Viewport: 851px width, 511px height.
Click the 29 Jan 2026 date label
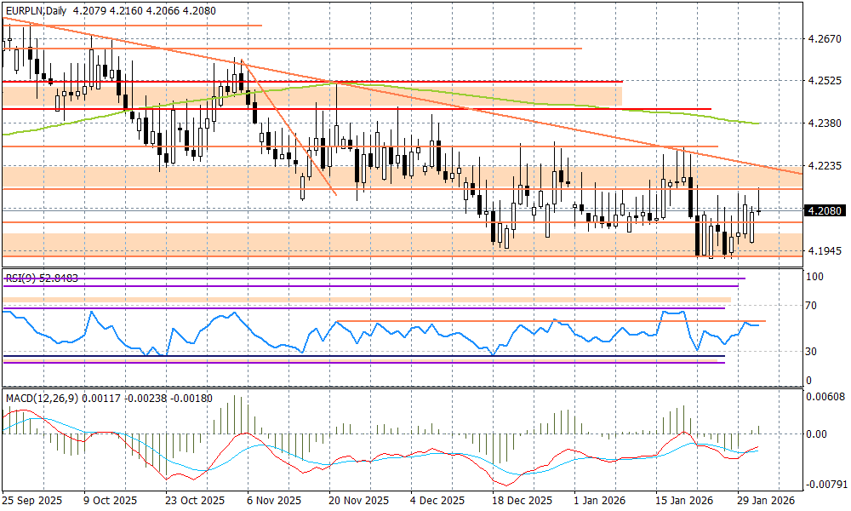pos(764,501)
